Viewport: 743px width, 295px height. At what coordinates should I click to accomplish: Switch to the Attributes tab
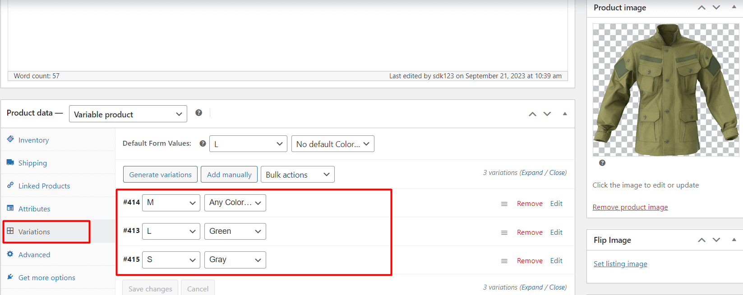(34, 209)
